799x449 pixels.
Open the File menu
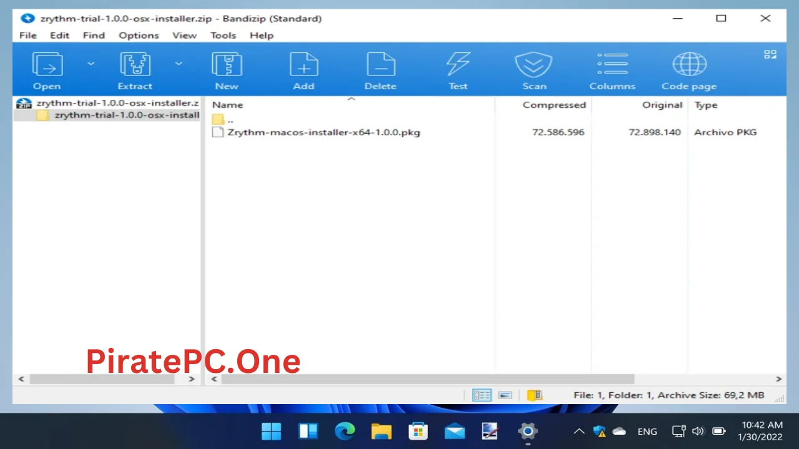28,35
